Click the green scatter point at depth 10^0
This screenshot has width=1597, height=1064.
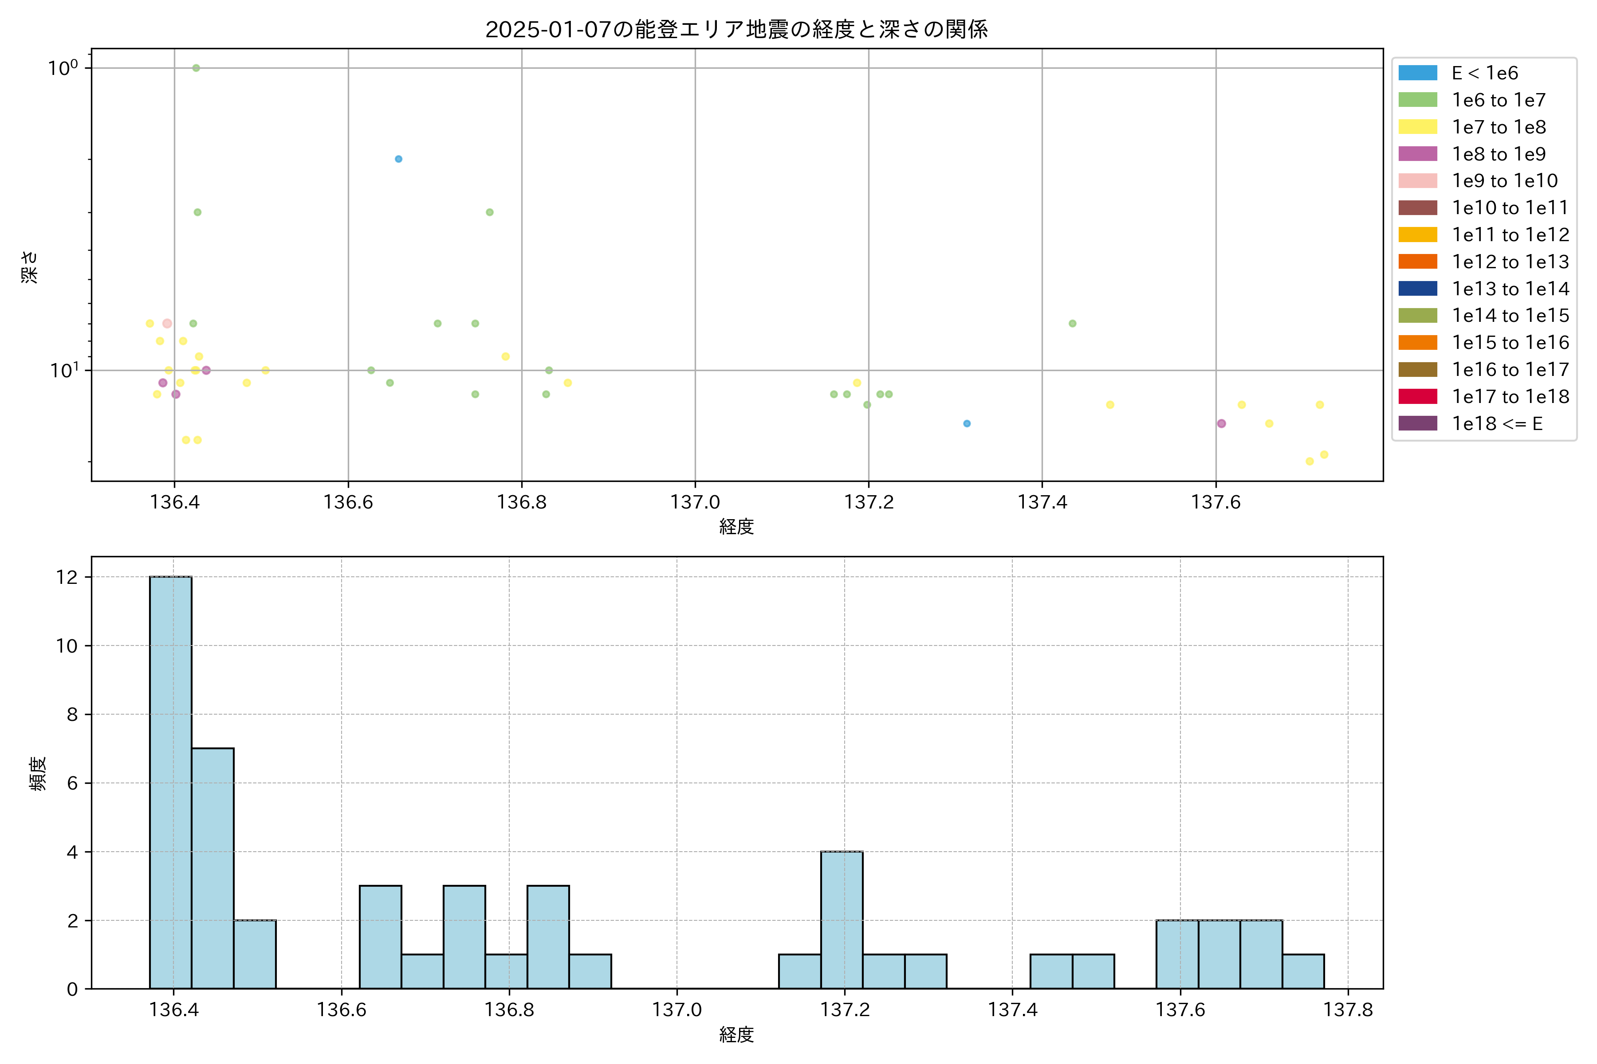pos(196,68)
